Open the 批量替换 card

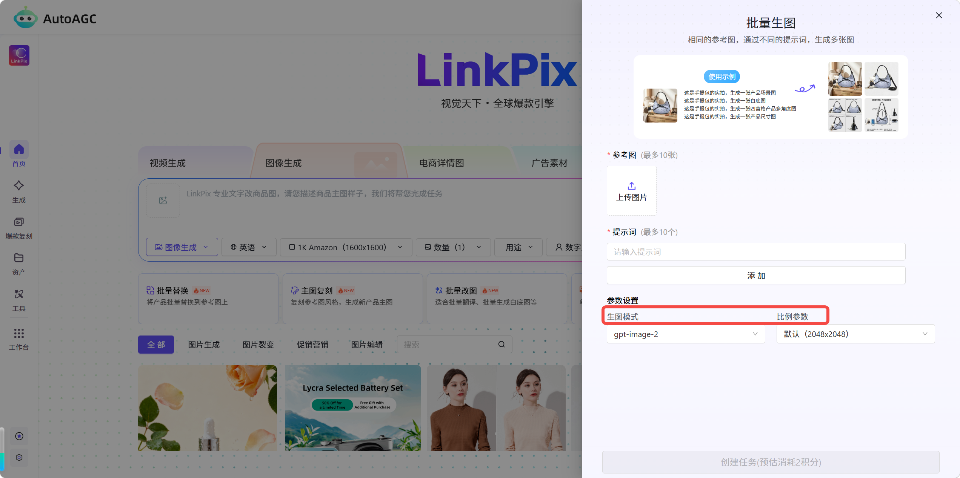click(x=208, y=298)
